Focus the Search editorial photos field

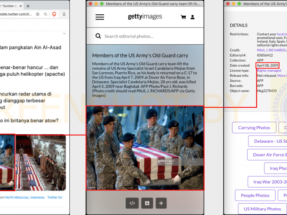[145, 36]
